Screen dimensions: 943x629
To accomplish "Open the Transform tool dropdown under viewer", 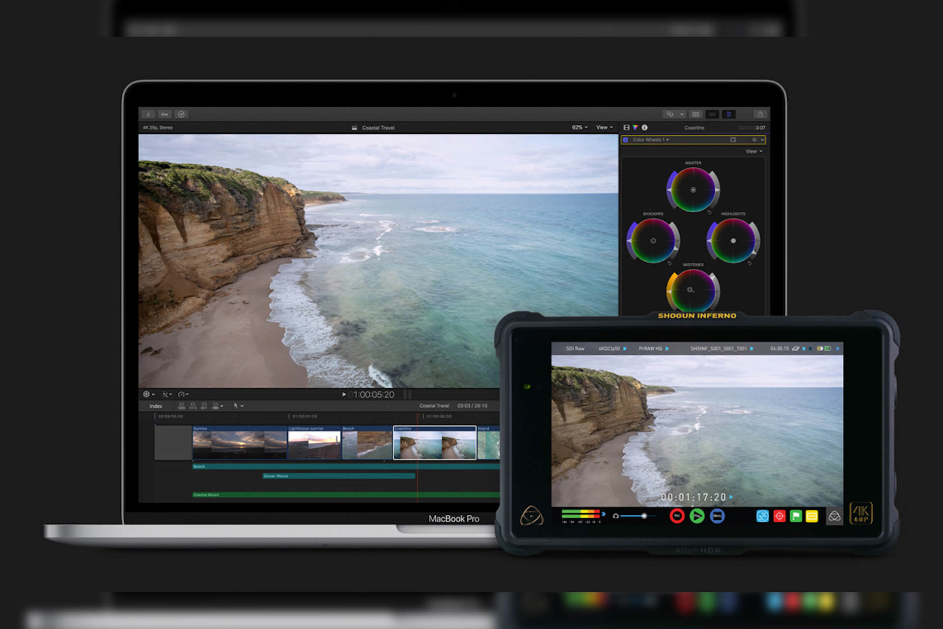I will 148,394.
